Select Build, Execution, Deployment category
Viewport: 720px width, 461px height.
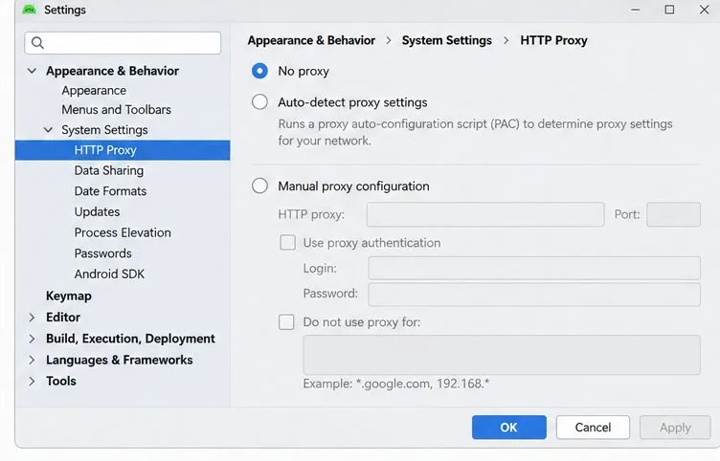130,339
